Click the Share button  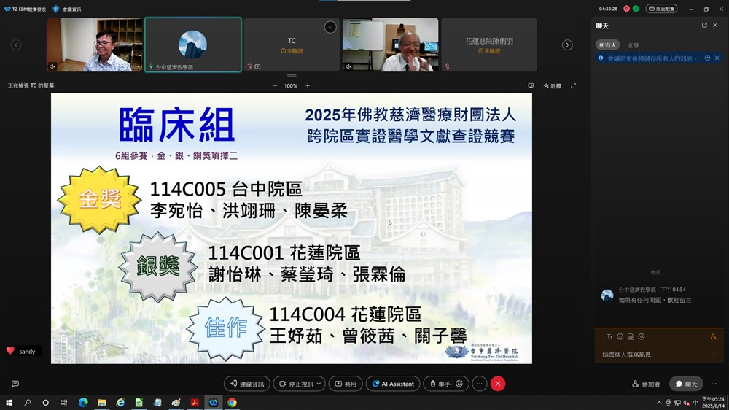click(x=346, y=384)
